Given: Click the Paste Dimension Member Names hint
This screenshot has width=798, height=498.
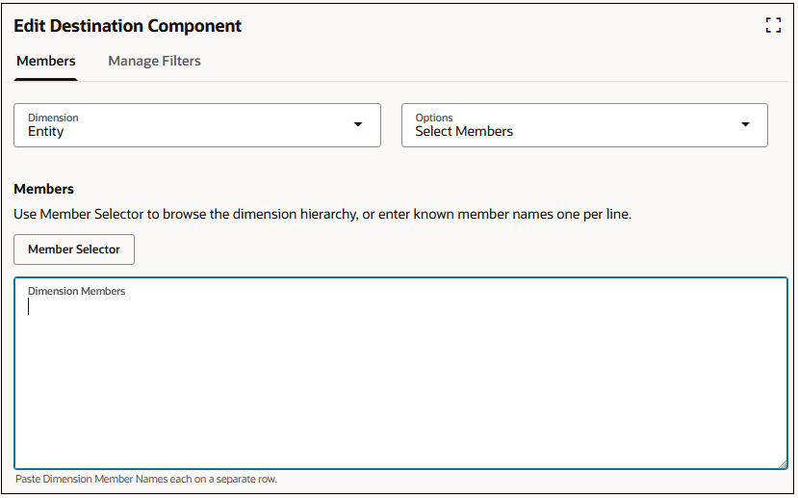Looking at the screenshot, I should tap(146, 479).
